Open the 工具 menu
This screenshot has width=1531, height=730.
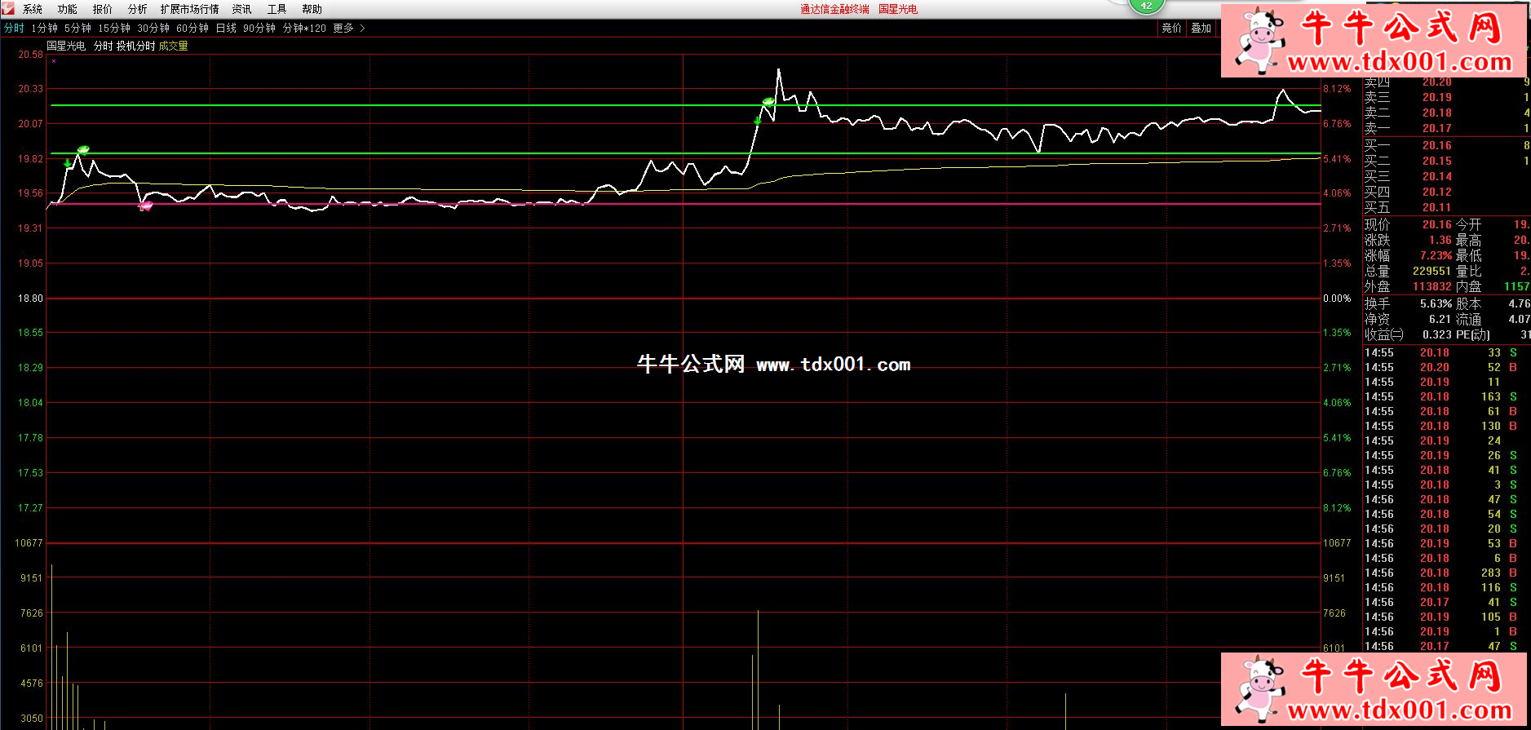tap(277, 9)
